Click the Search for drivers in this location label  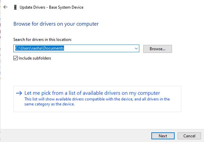[x=42, y=40]
